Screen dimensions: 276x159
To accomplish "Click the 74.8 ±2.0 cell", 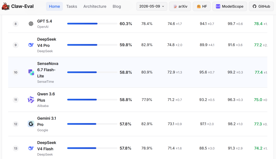I will click(x=175, y=45).
